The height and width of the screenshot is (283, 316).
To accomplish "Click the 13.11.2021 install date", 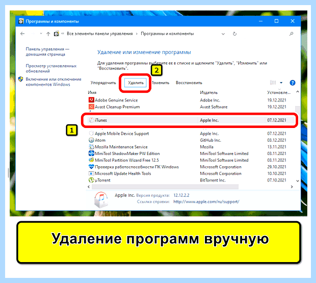I will 277,147.
